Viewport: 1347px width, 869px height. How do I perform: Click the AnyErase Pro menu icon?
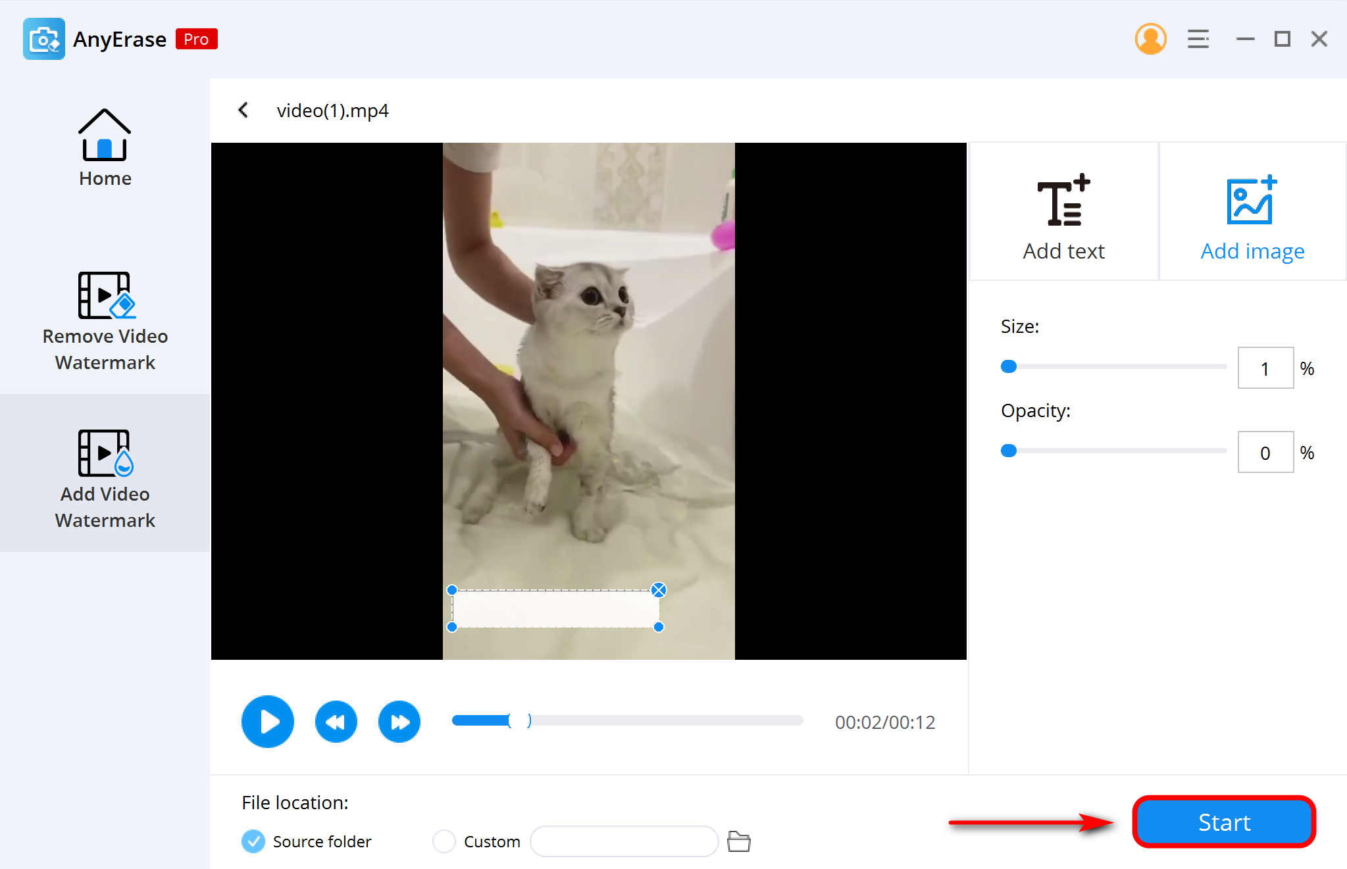coord(1198,39)
